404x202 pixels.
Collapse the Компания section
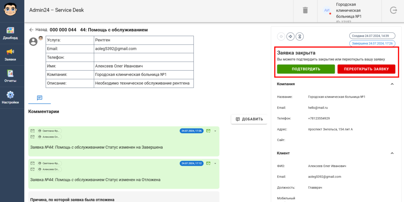tap(392, 84)
